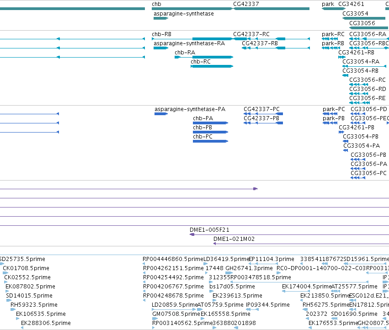The image size is (389, 330).
Task: Open the chb-RB transcript label
Action: point(161,34)
